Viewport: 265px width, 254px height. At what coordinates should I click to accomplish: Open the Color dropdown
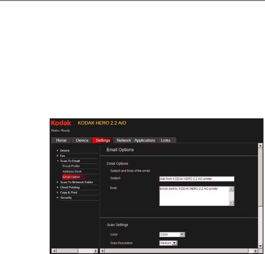click(172, 234)
